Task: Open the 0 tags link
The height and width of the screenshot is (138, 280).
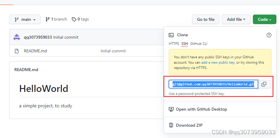Action: (80, 19)
